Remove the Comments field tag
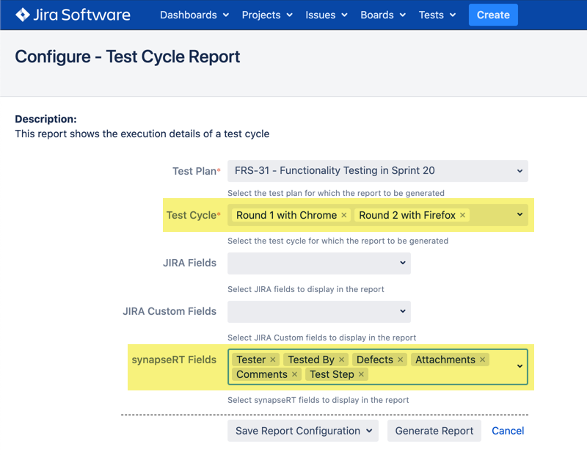The height and width of the screenshot is (455, 587). (x=294, y=374)
